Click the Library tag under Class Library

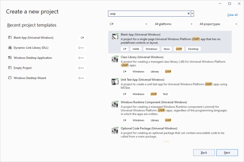[155, 71]
